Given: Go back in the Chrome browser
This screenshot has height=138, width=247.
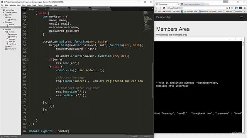Looking at the screenshot, I should [x=156, y=8].
